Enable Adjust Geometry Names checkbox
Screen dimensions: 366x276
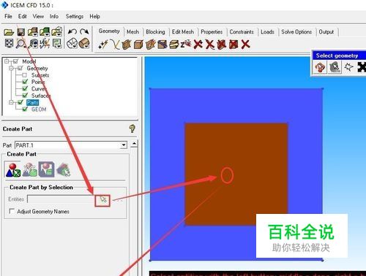click(x=12, y=211)
